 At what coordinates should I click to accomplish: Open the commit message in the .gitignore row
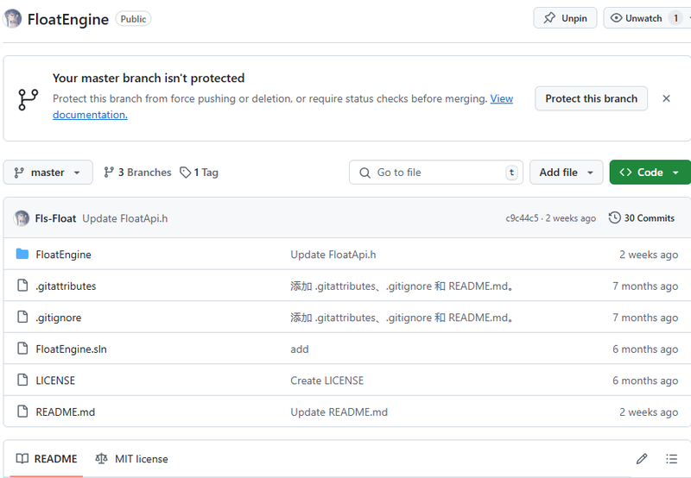point(402,318)
